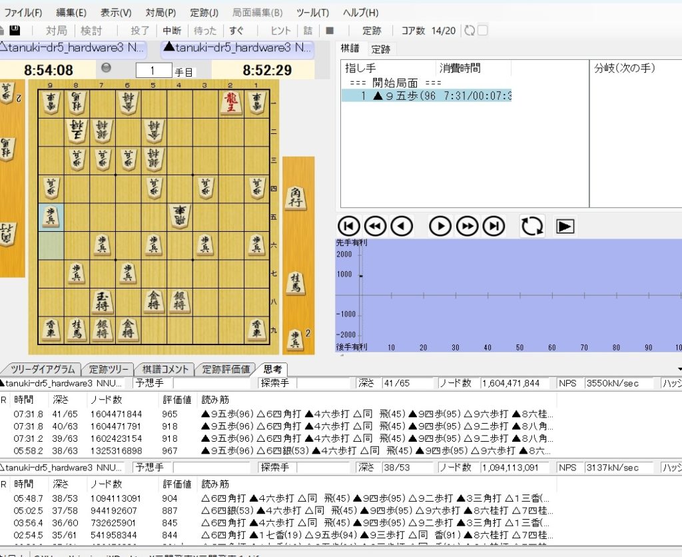Click the move number input field showing 1
682x557 pixels.
pos(153,71)
